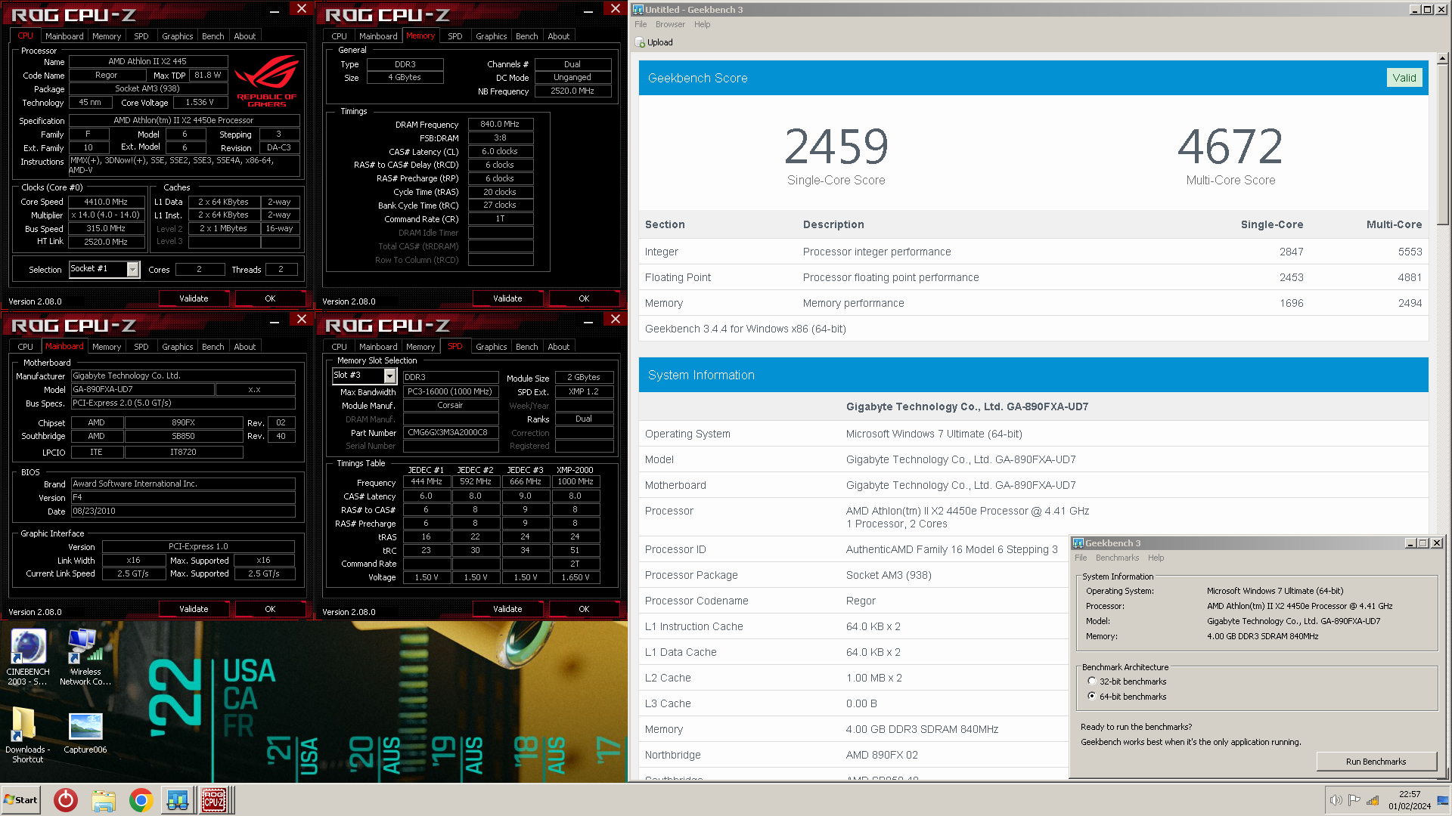Click the Core Speed 4410.0 MHz field

coord(106,202)
